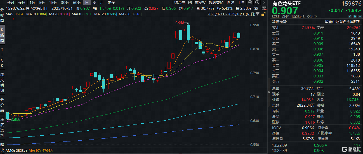Screen dimensions: 363x154
Task: Click the MA5 indicator label
Action: tap(9, 14)
